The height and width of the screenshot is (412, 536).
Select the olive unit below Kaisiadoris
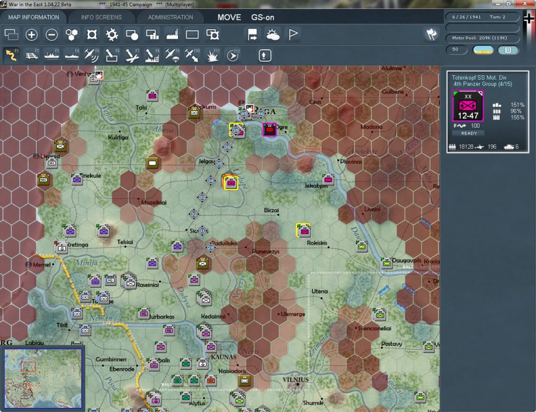coord(244,380)
